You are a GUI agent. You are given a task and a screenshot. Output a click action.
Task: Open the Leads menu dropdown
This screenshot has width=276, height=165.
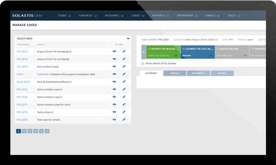point(64,16)
